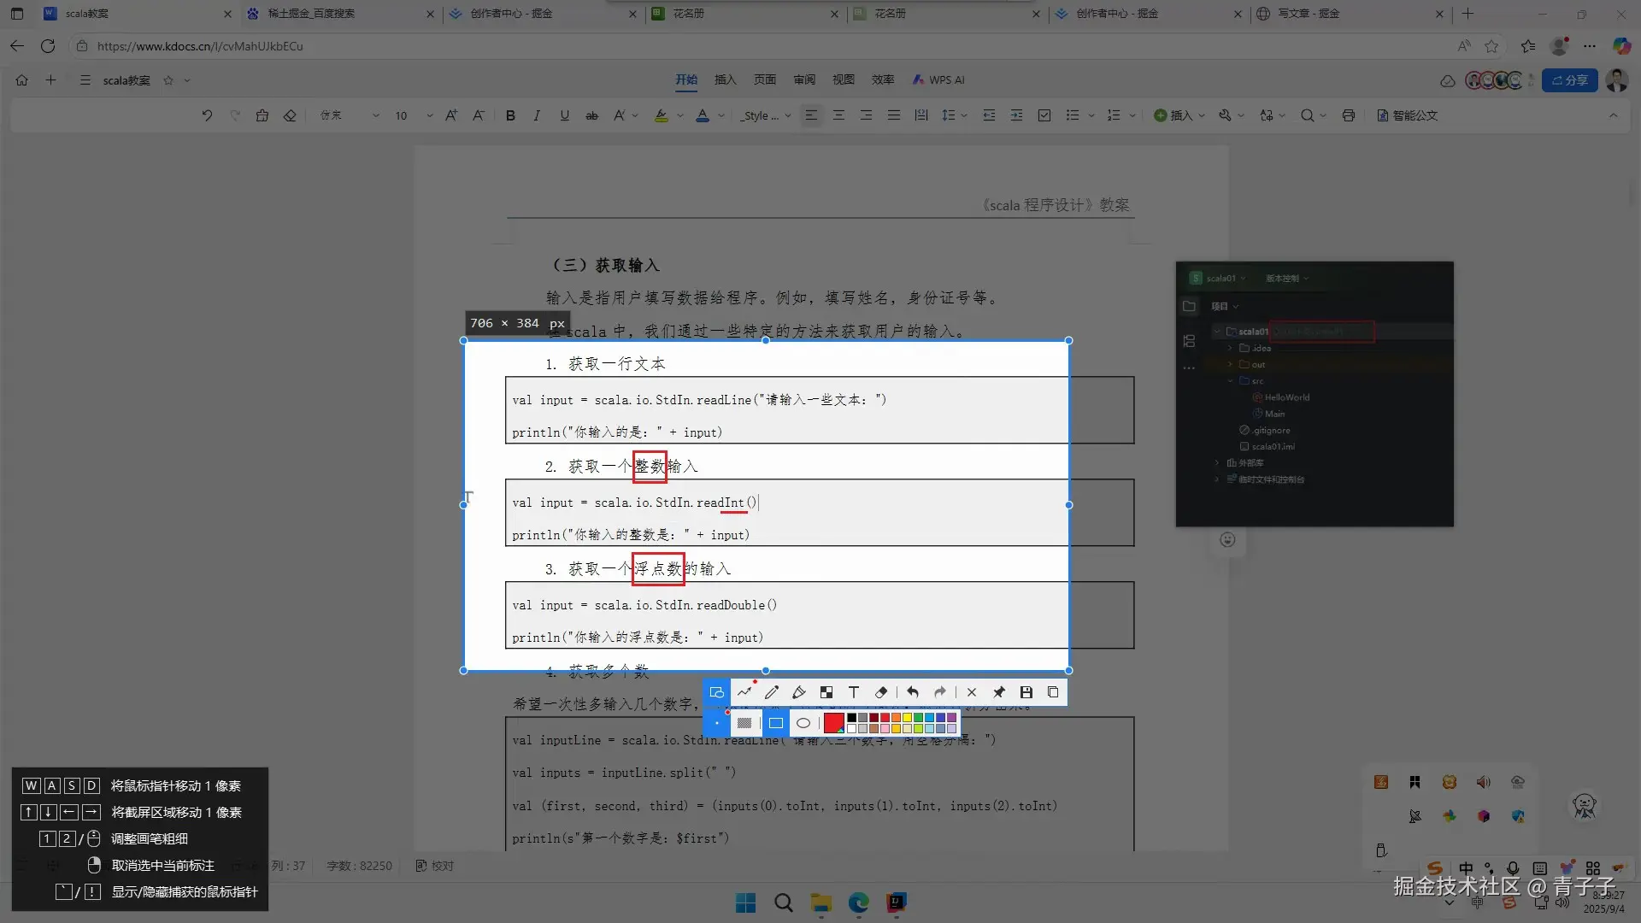Click the 分享 share button
The image size is (1641, 923).
click(1569, 79)
